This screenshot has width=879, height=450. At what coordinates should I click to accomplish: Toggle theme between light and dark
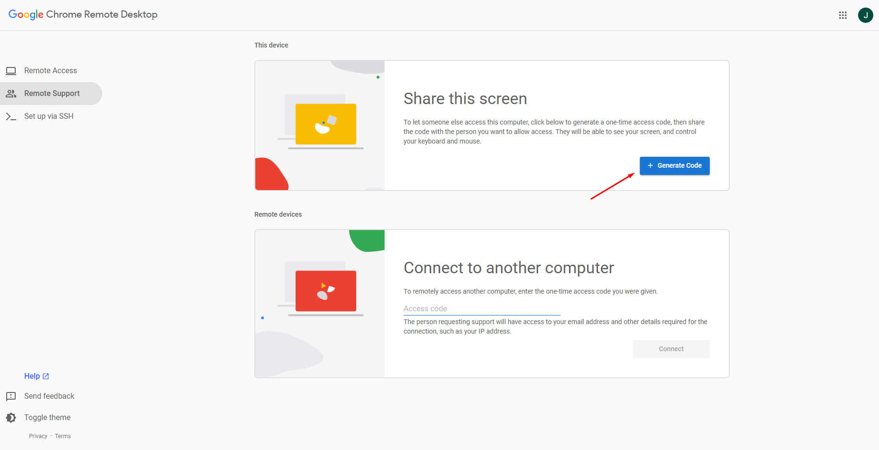point(47,418)
